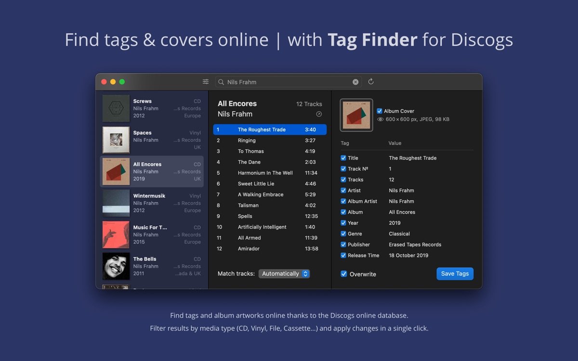Open the album link arrow icon beside Nils Frahm
578x361 pixels.
[x=319, y=114]
